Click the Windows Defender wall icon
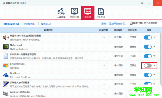The image size is (162, 98). tap(6, 94)
